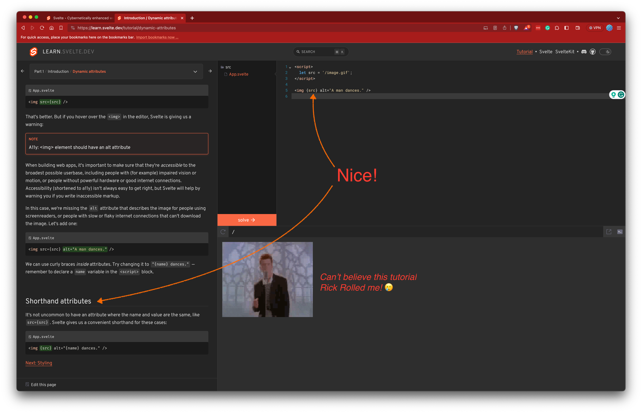This screenshot has height=413, width=642.
Task: Click the extensions icon in browser toolbar
Action: 558,28
